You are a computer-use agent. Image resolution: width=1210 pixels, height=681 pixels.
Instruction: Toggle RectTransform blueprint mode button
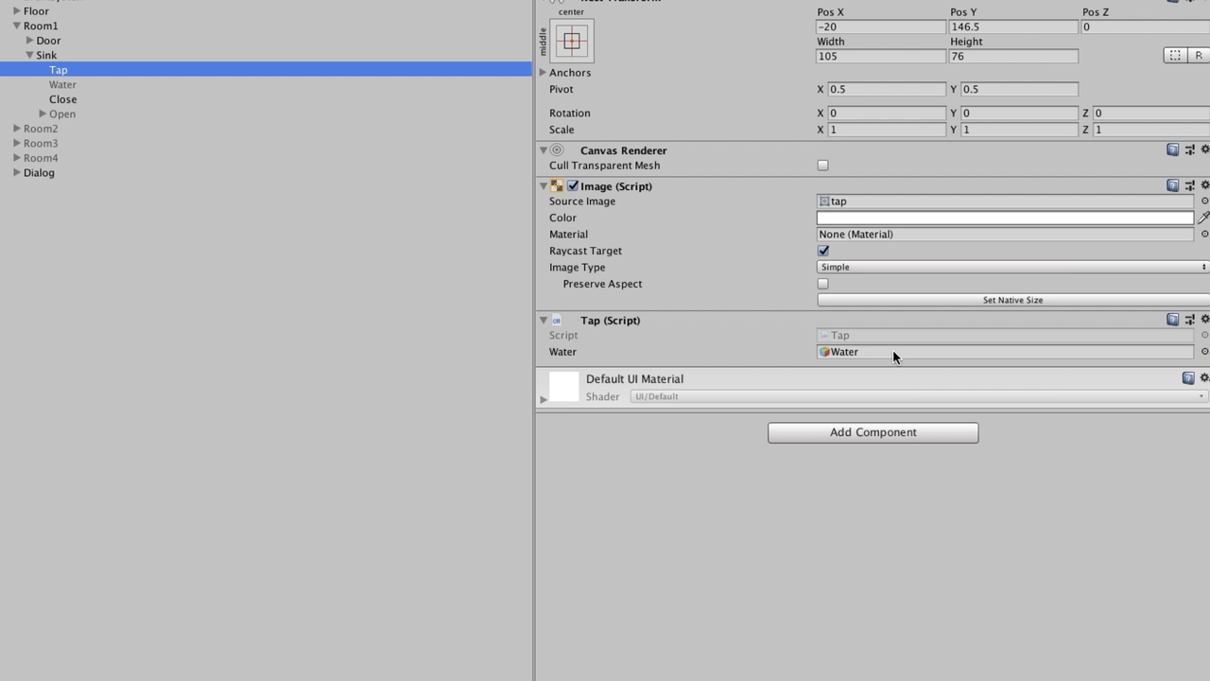click(x=1175, y=56)
